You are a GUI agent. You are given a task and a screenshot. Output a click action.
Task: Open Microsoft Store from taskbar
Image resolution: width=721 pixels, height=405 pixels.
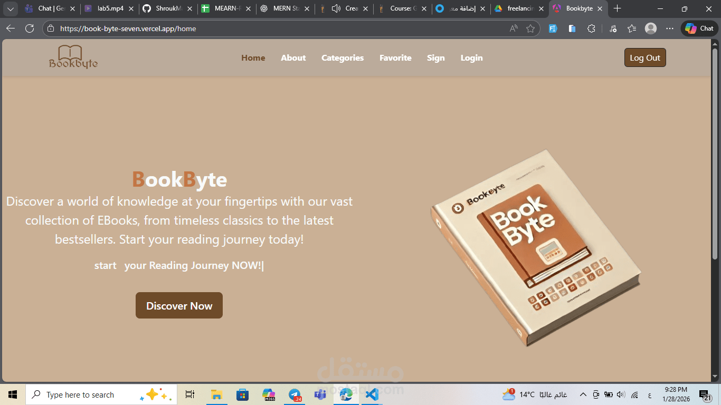point(242,394)
